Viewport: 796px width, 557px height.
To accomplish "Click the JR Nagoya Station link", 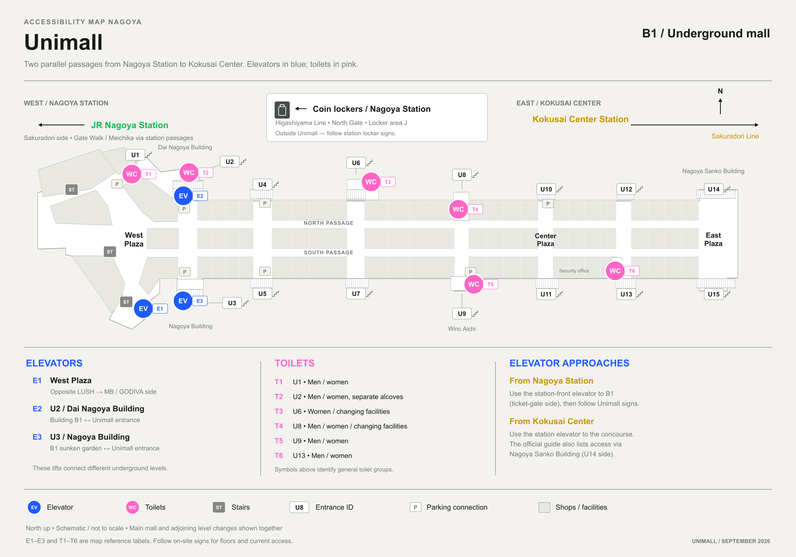I will 130,125.
